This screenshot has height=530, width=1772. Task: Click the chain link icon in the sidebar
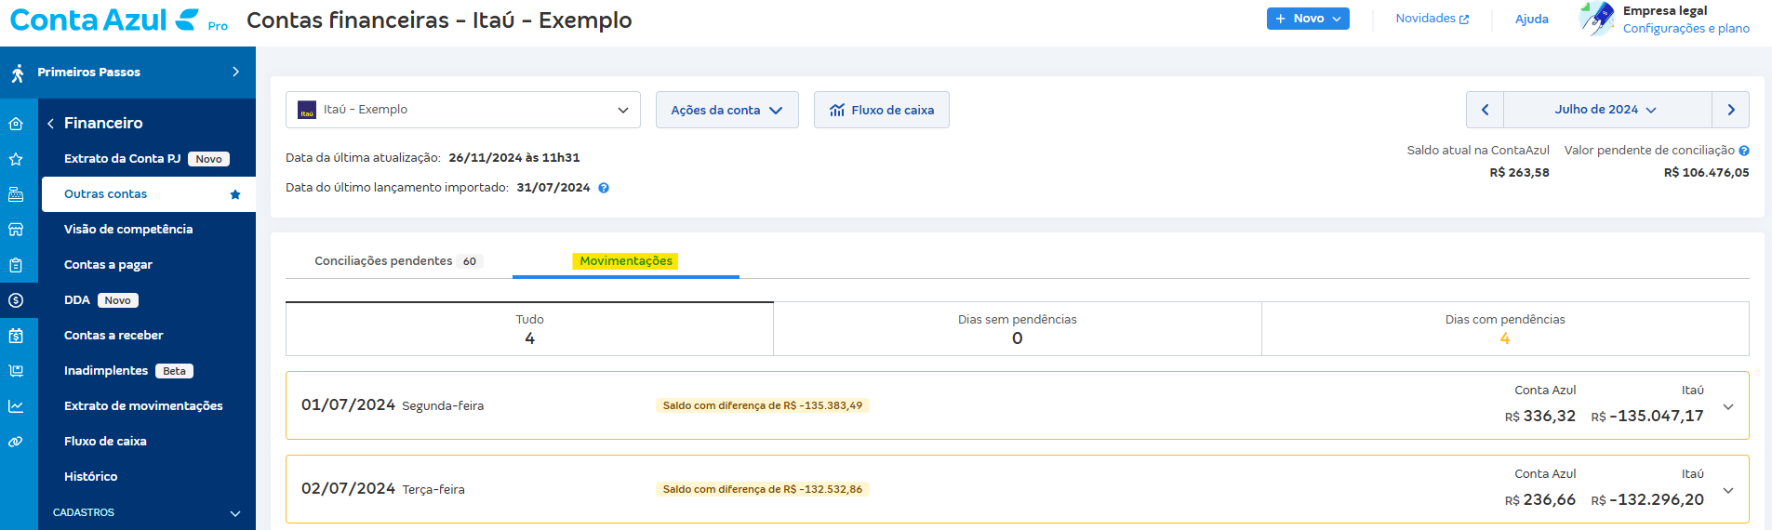pyautogui.click(x=16, y=442)
